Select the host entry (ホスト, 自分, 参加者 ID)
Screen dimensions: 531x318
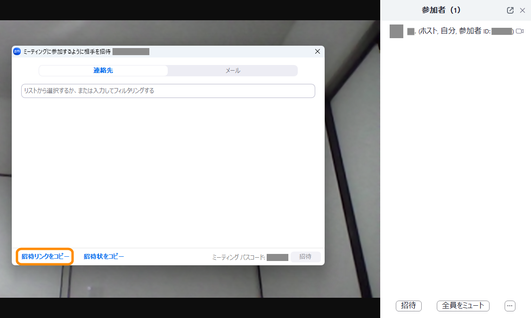click(x=456, y=31)
